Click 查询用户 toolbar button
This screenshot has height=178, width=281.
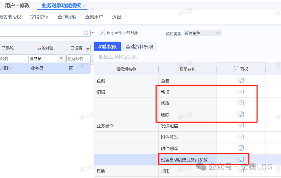pos(94,17)
